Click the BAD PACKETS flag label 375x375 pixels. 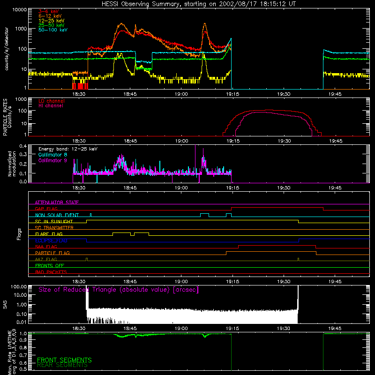51,272
